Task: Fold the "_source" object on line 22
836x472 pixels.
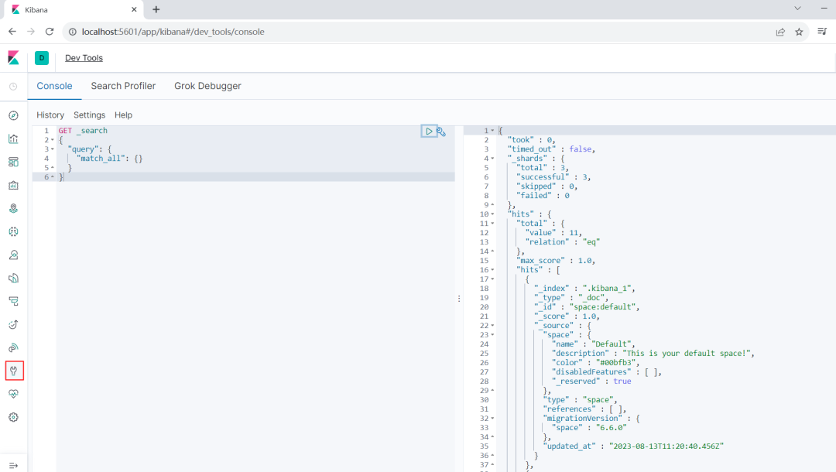Action: pos(492,326)
